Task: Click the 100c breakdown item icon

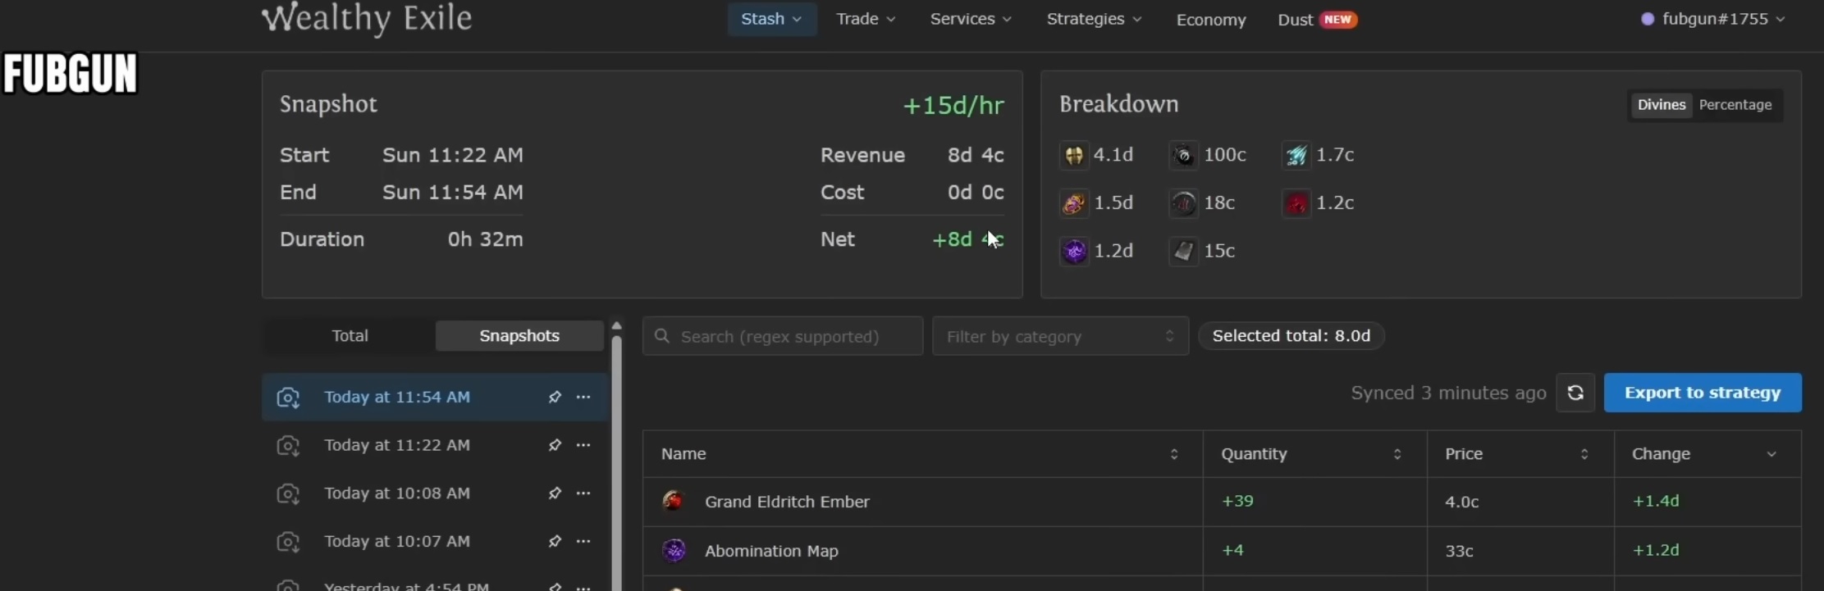Action: (1183, 155)
